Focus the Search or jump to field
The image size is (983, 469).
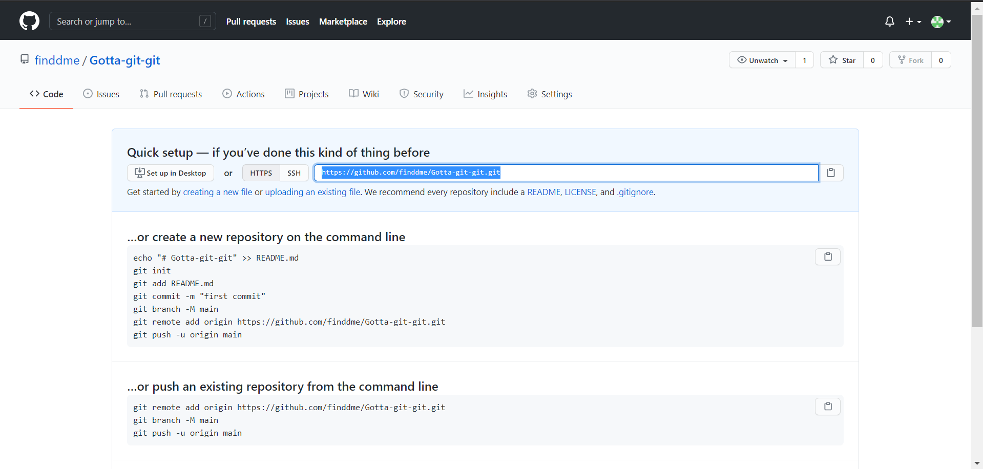point(132,21)
